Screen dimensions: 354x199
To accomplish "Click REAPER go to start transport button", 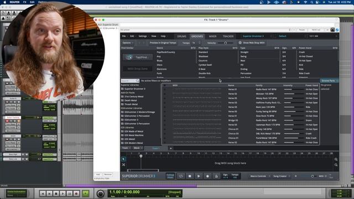I will (43, 193).
